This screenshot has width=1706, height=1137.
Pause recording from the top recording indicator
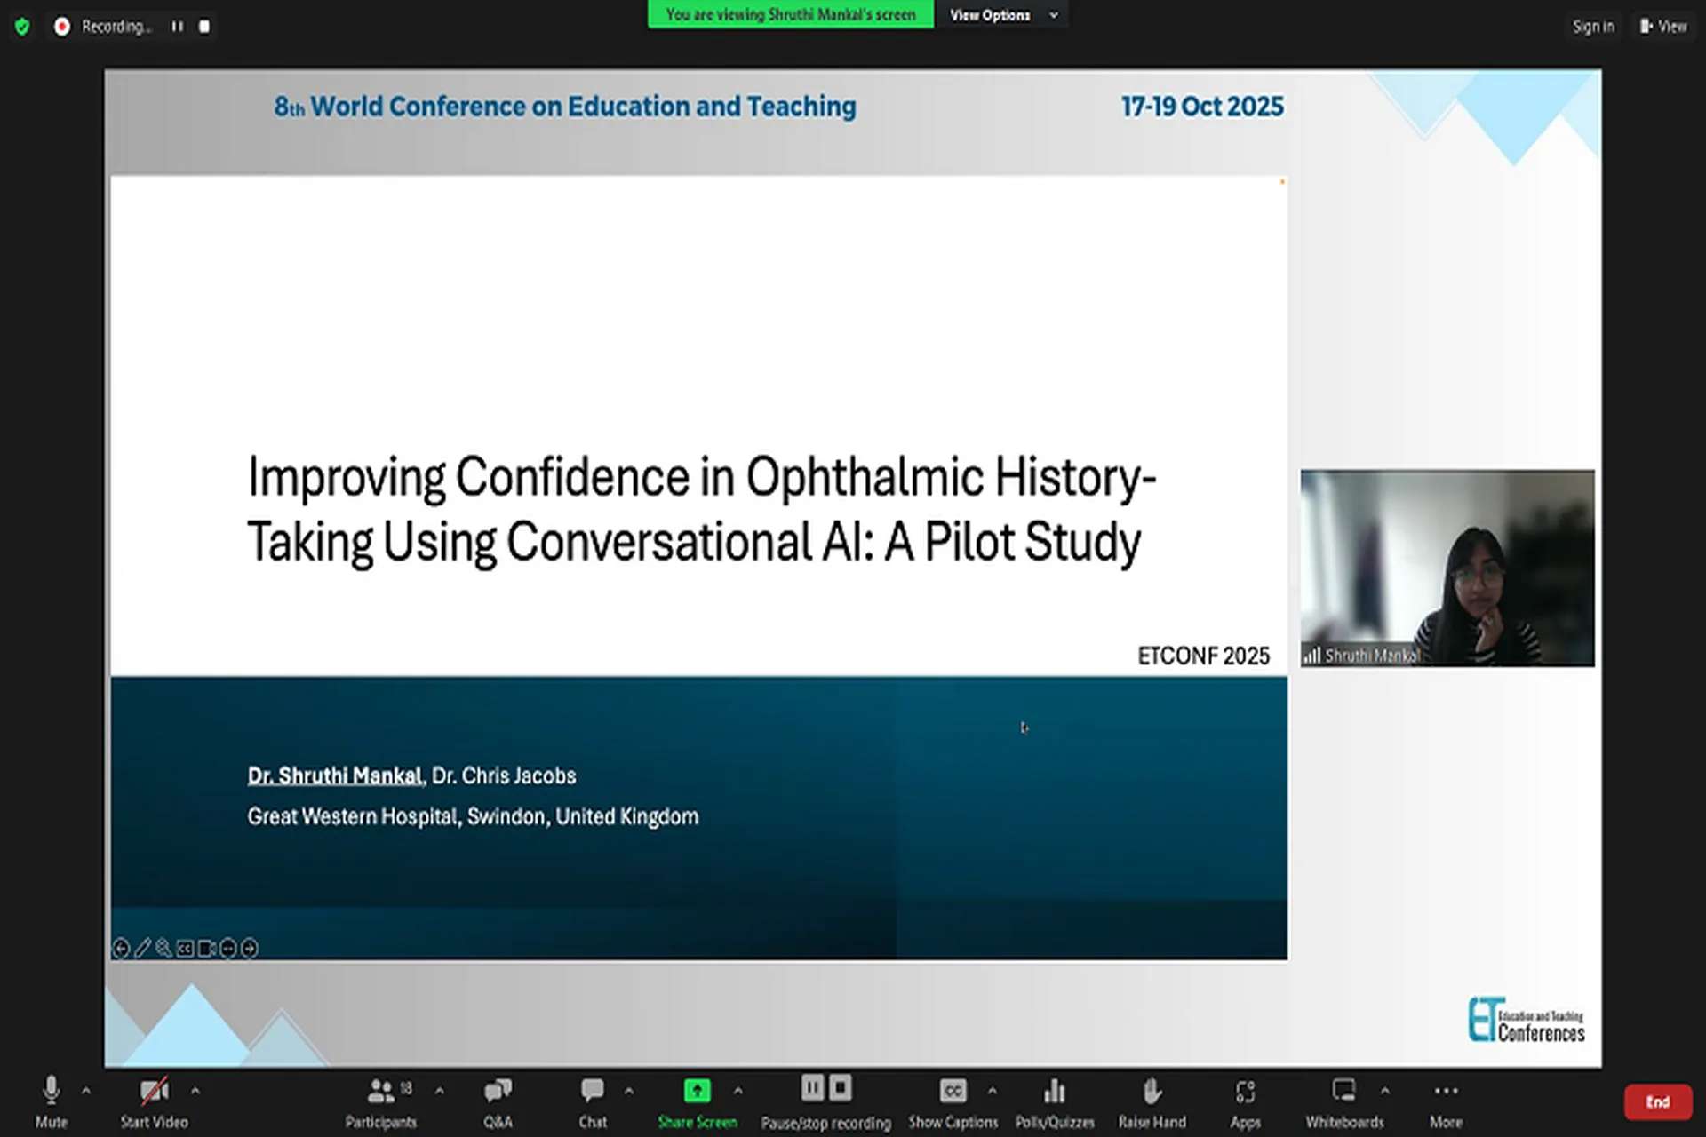pyautogui.click(x=178, y=27)
